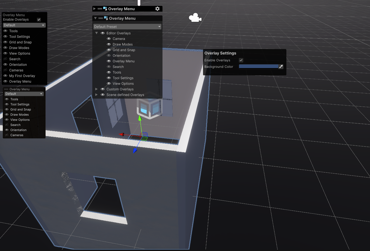The width and height of the screenshot is (370, 251).
Task: Grab the drag handle of lower-left Overlay Menu panel
Action: tap(6, 89)
